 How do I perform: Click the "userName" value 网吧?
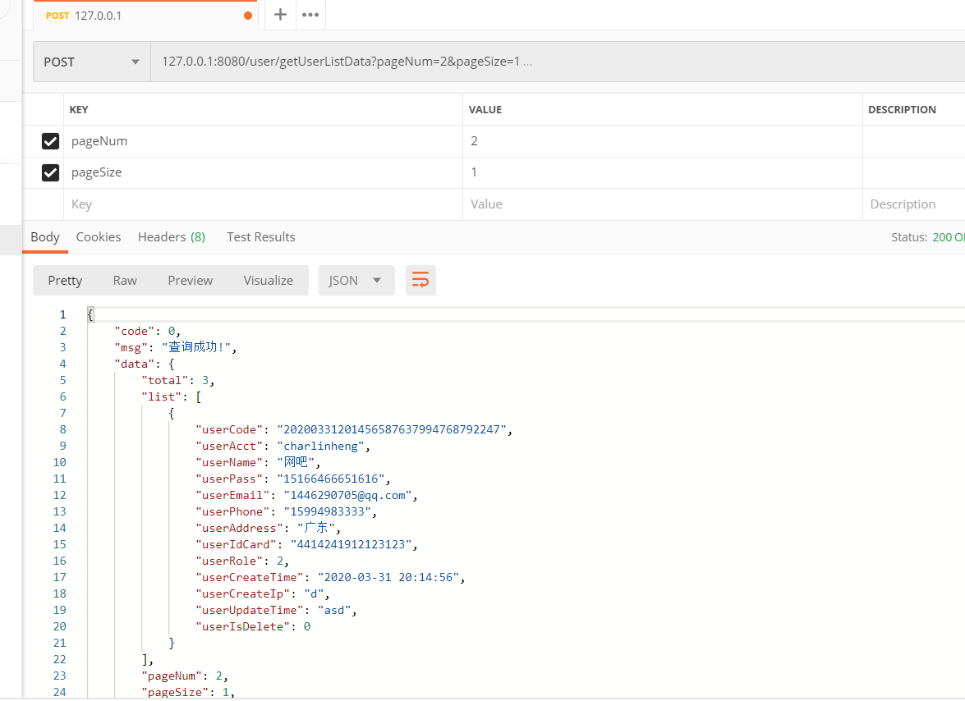click(296, 462)
